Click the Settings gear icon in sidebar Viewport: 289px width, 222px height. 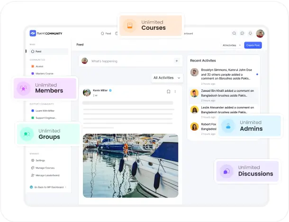coord(33,160)
